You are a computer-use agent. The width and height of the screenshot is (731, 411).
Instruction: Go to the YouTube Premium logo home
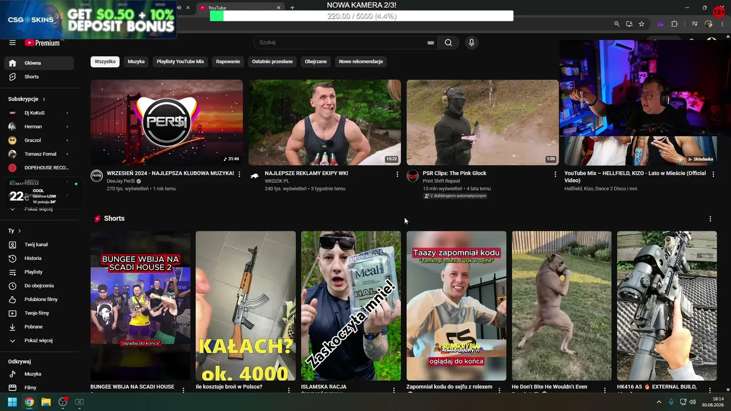42,43
